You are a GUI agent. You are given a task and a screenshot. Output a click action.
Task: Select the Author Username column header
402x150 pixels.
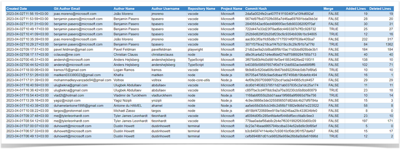[166, 9]
